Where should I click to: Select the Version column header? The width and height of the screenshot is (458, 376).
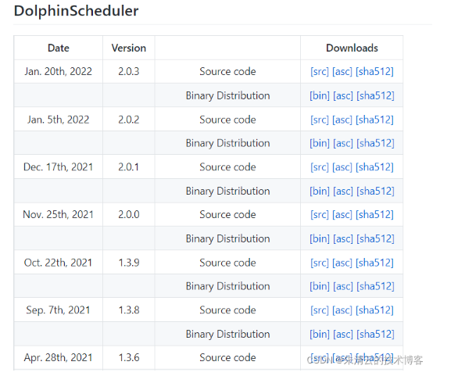click(x=129, y=48)
